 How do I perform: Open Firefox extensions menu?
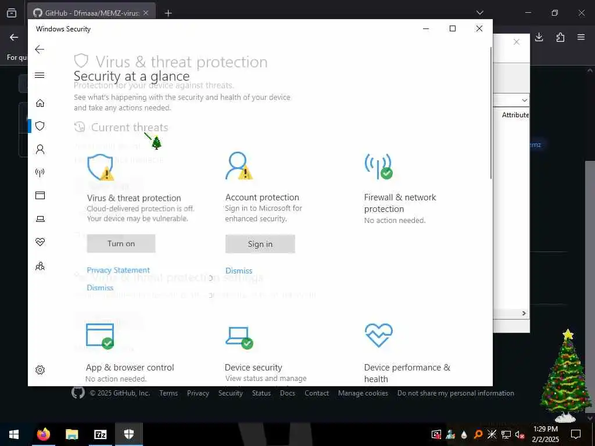(x=560, y=37)
